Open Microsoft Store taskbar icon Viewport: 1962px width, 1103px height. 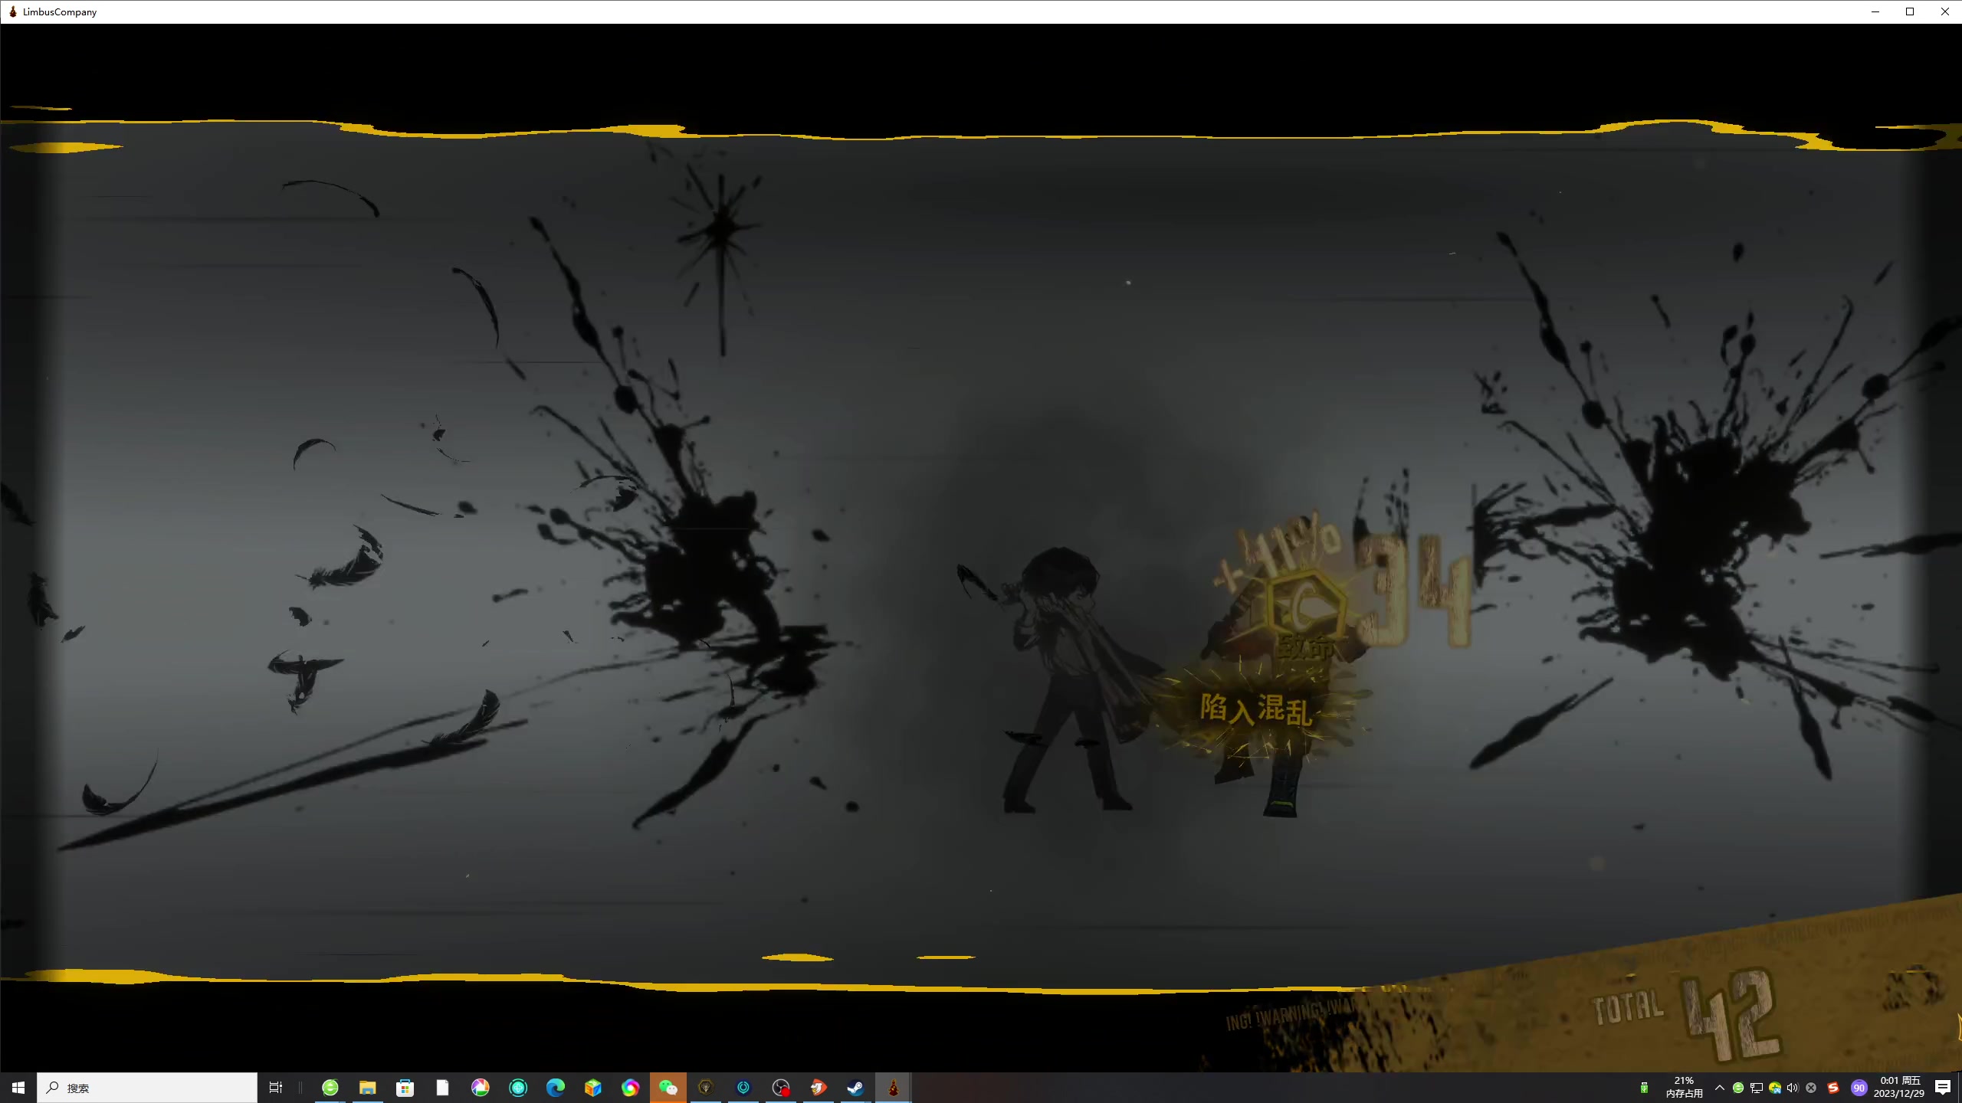coord(405,1088)
